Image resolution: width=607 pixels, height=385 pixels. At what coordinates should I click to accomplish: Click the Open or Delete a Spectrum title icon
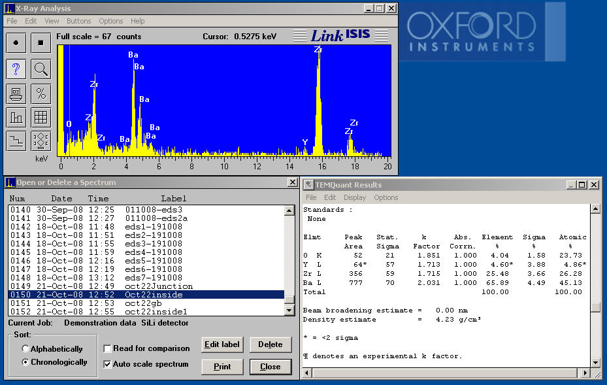click(10, 182)
